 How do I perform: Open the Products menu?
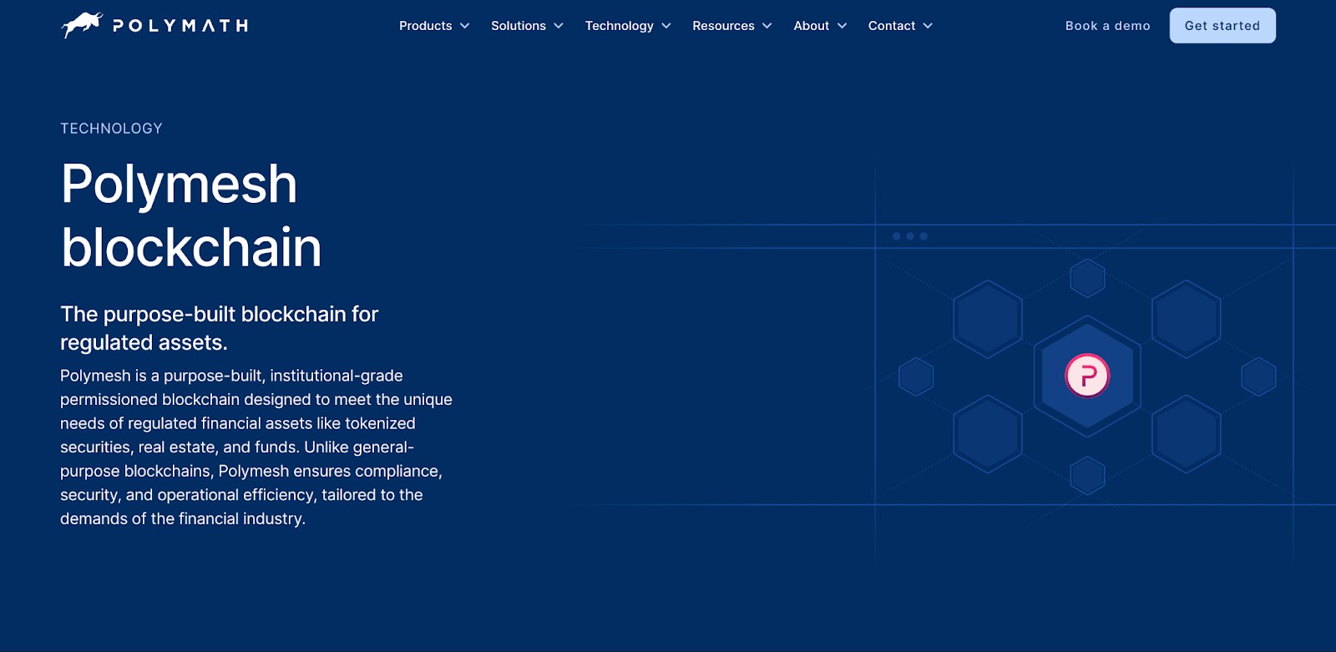[x=434, y=26]
